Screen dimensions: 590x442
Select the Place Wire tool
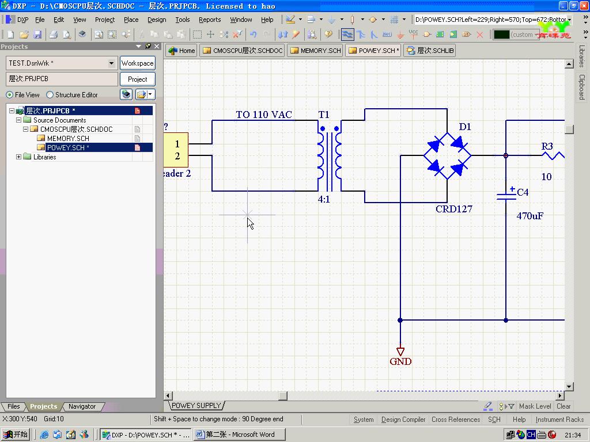[x=347, y=35]
